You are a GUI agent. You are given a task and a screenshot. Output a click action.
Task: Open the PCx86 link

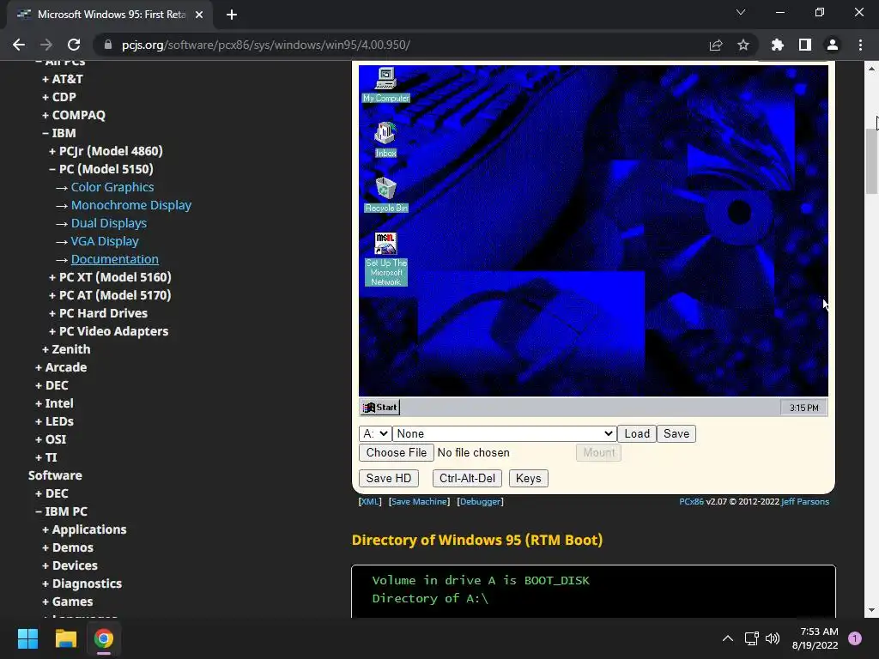(x=691, y=501)
